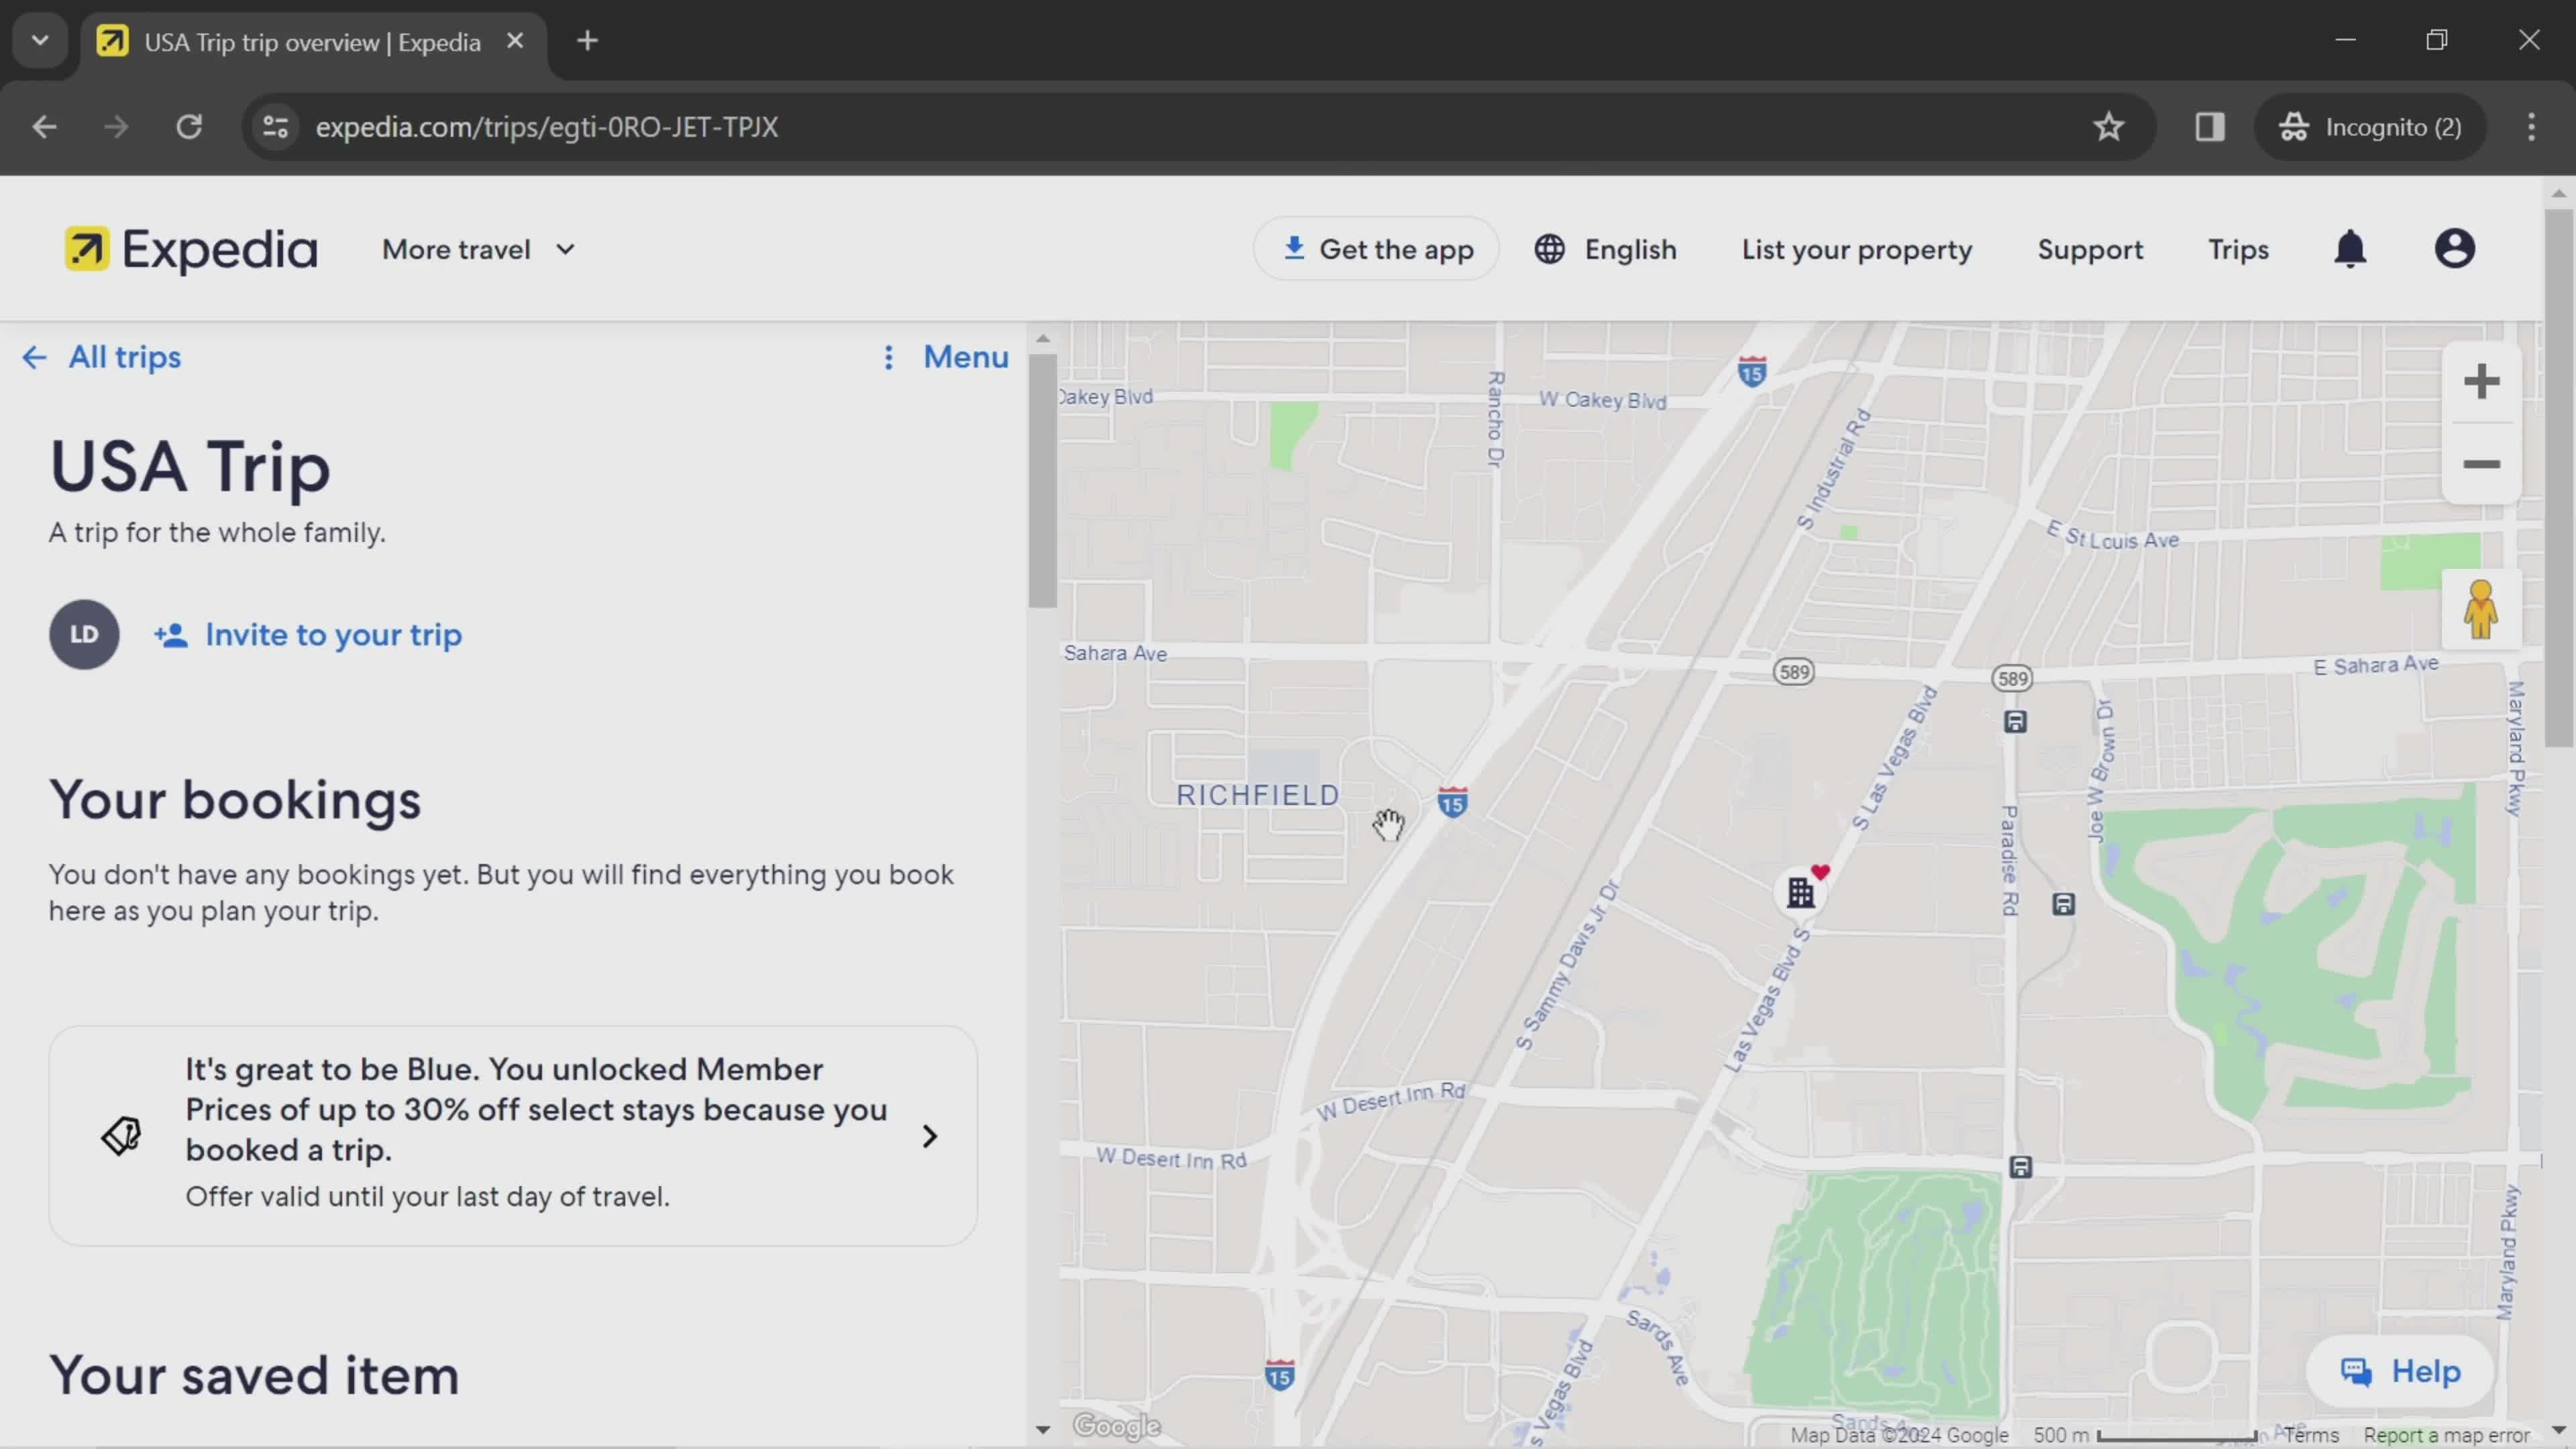Zoom out on the map
The height and width of the screenshot is (1449, 2576).
coord(2481,464)
